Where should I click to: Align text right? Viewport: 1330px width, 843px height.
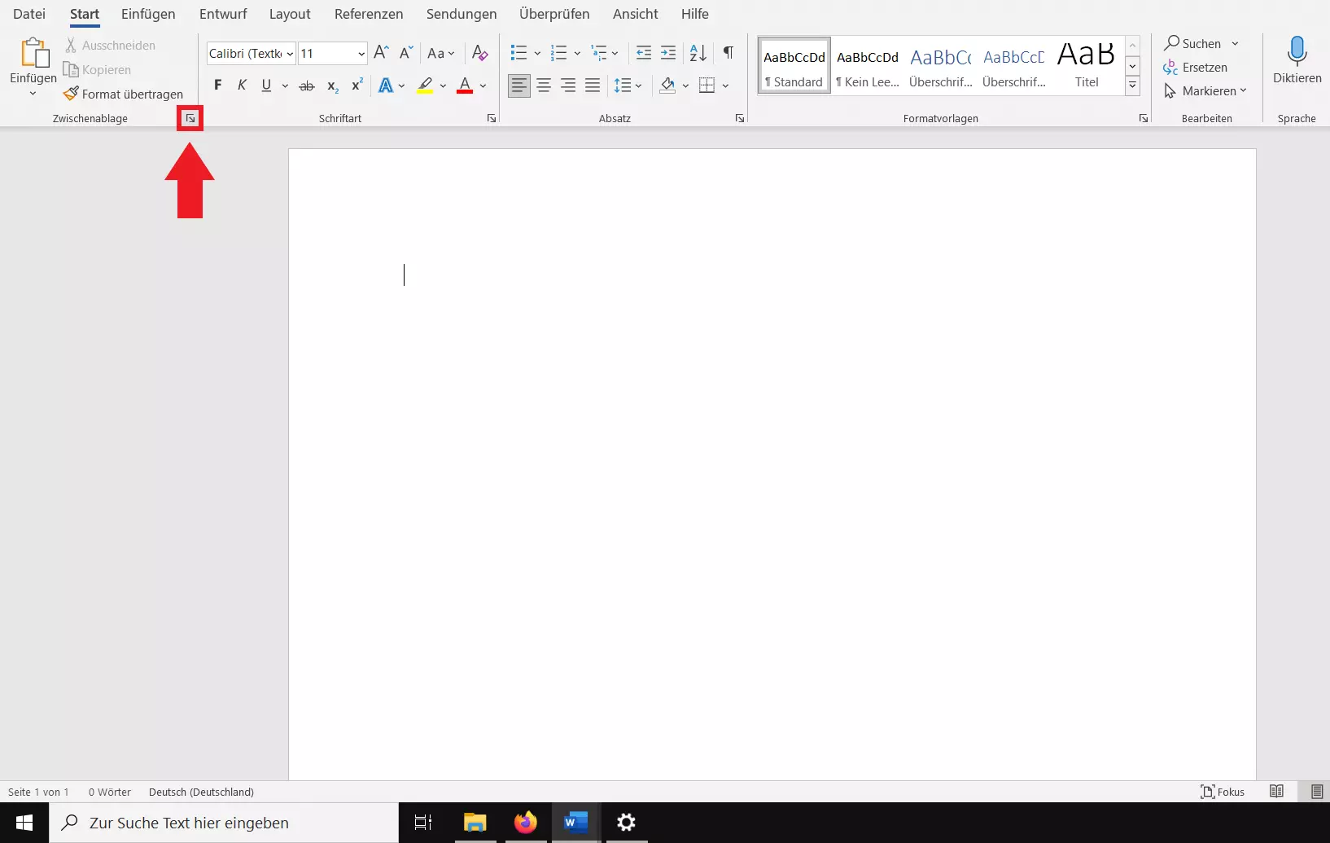(568, 86)
